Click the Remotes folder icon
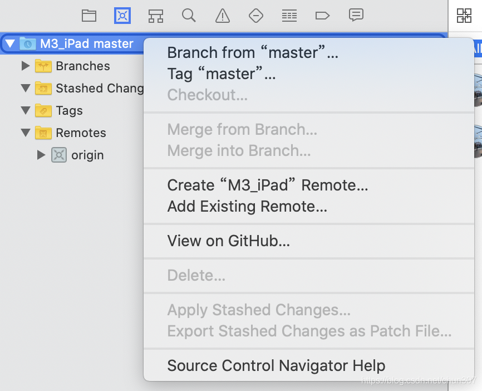The image size is (482, 391). pyautogui.click(x=43, y=133)
